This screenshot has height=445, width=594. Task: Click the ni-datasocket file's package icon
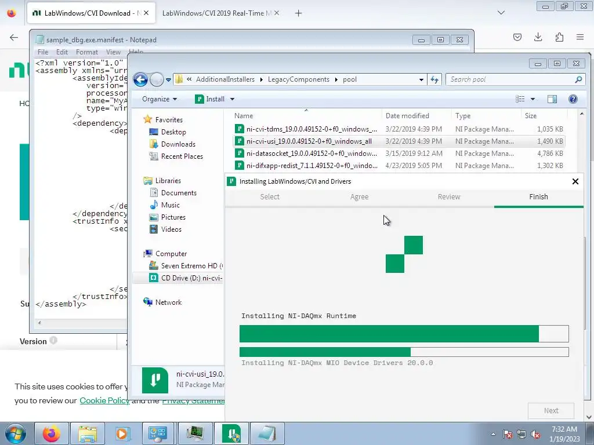coord(239,153)
